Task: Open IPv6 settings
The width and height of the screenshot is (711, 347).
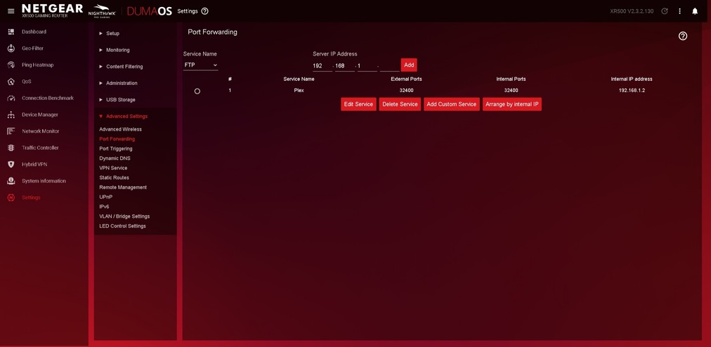Action: [x=104, y=207]
